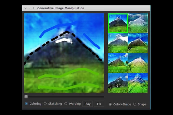This screenshot has width=173, height=115.
Task: Switch to Sketching mode
Action: coord(45,104)
